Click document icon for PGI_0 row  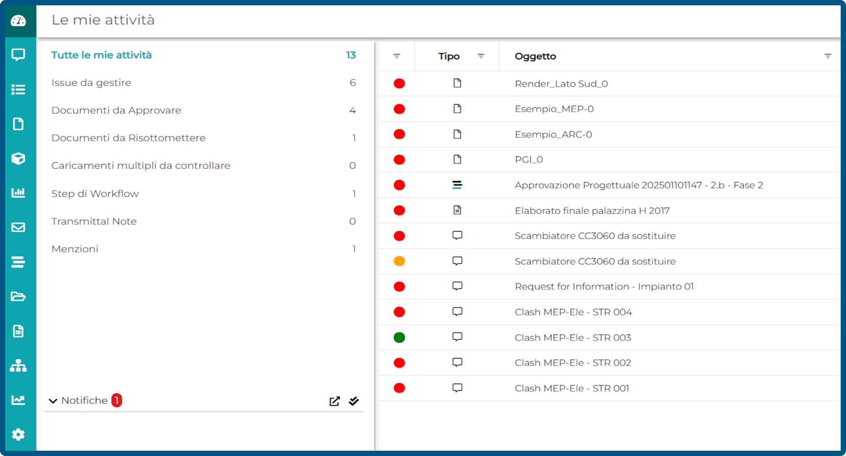click(x=457, y=159)
